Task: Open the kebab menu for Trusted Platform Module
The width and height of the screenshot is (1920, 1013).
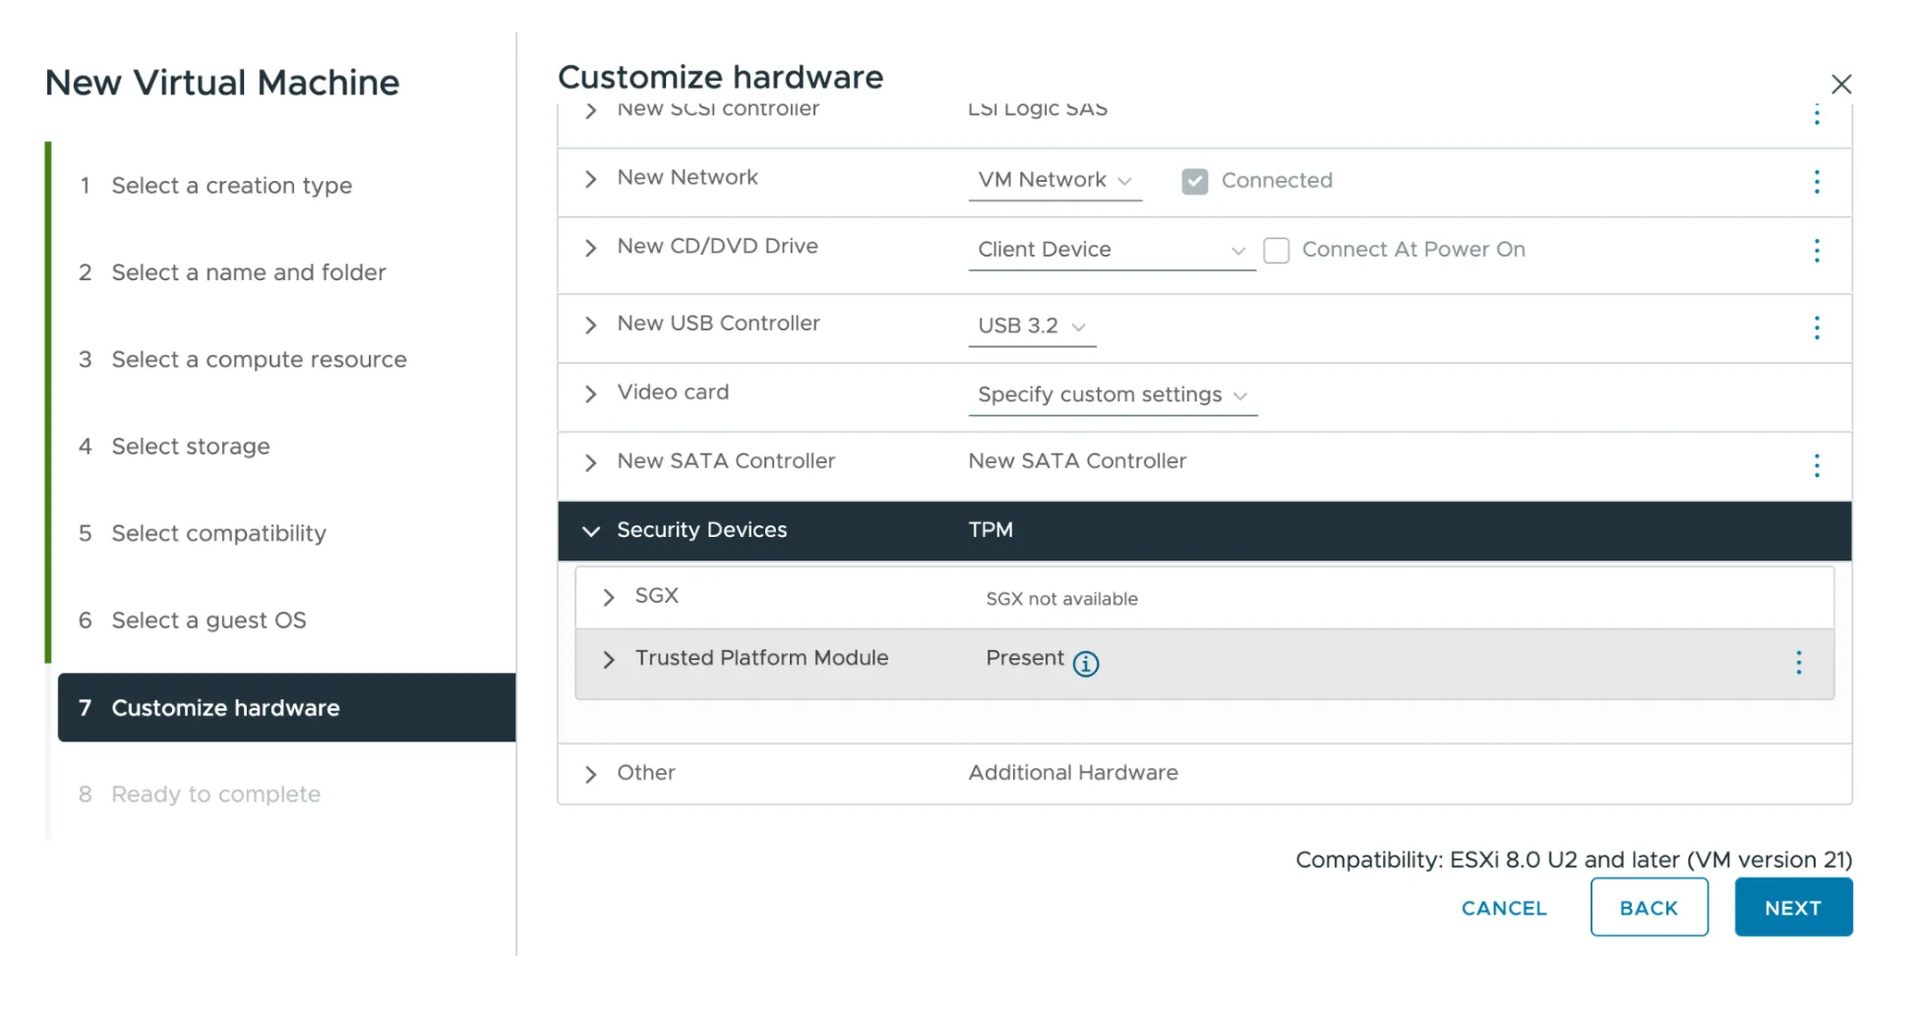Action: click(x=1798, y=663)
